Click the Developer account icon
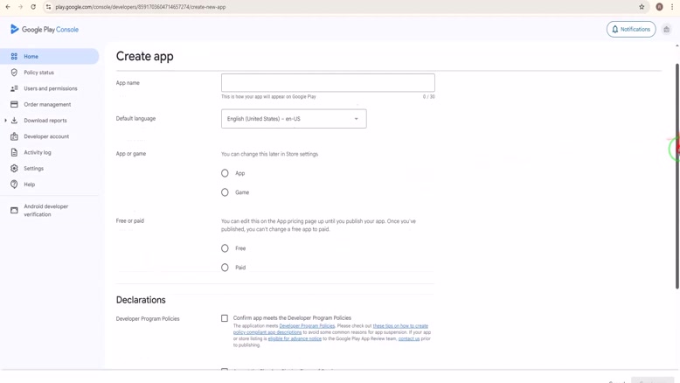680x383 pixels. click(14, 136)
